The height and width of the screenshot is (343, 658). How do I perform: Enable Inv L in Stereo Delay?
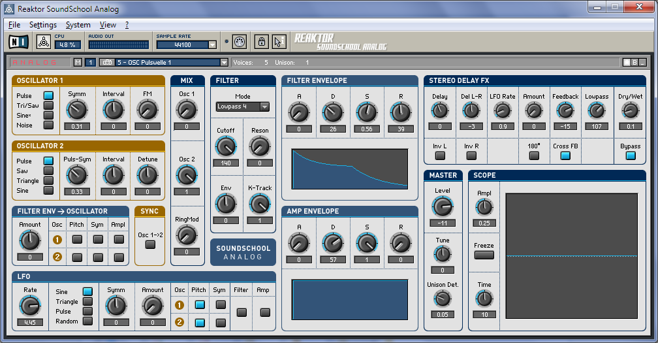tap(440, 155)
